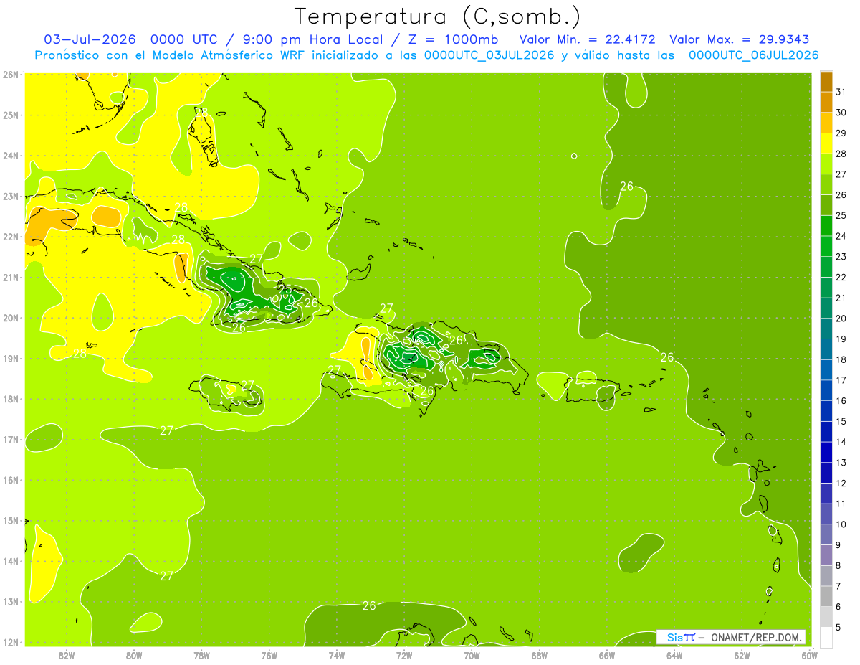The image size is (860, 665).
Task: Click the '74W' longitude axis label
Action: (x=336, y=655)
